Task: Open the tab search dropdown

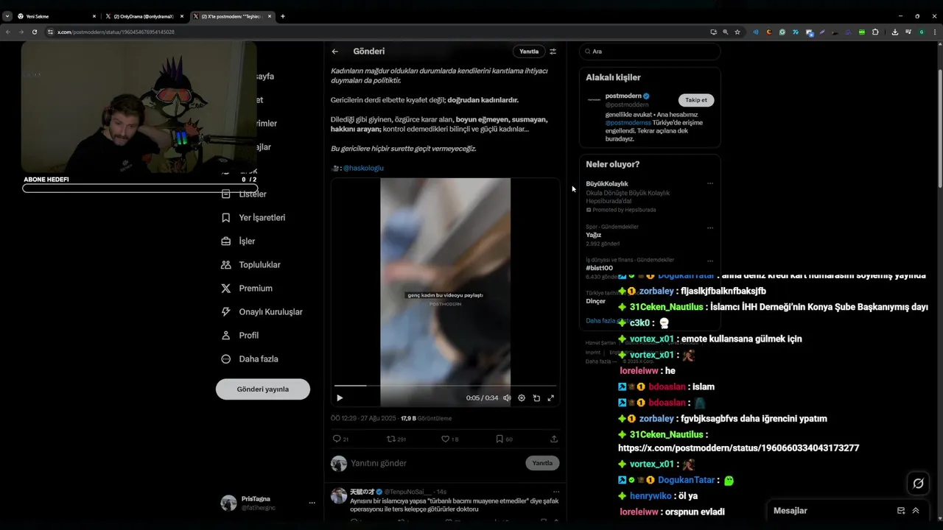Action: click(x=7, y=16)
